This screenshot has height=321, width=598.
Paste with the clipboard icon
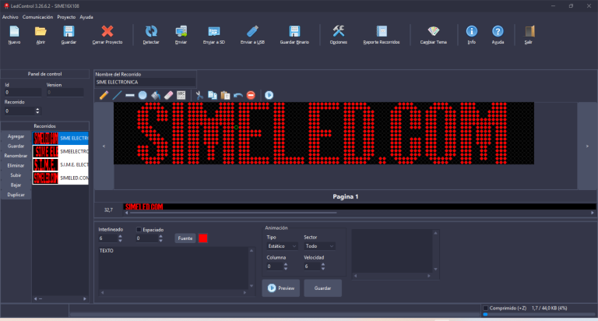click(x=225, y=95)
